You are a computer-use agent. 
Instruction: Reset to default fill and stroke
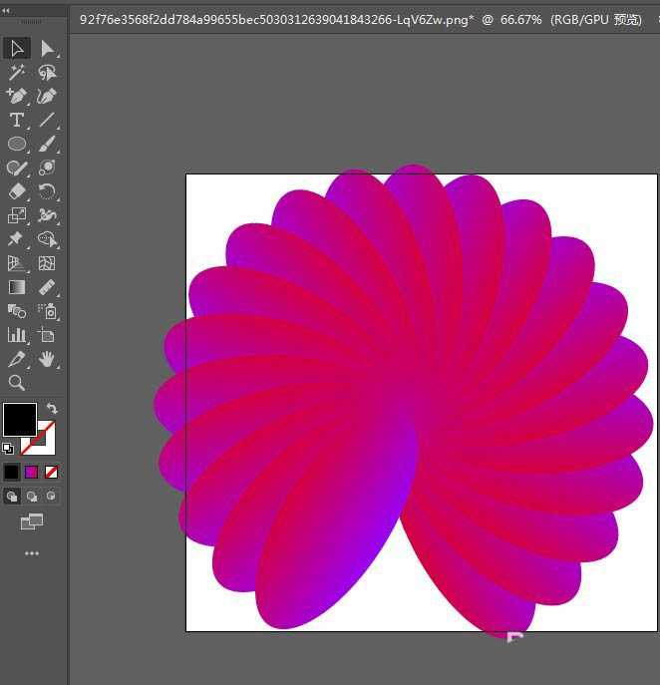click(x=8, y=449)
